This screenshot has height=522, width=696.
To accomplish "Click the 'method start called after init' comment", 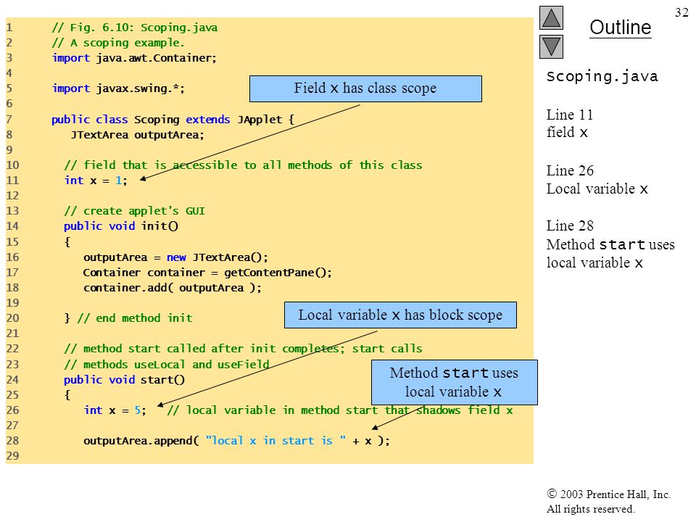I will (x=243, y=349).
